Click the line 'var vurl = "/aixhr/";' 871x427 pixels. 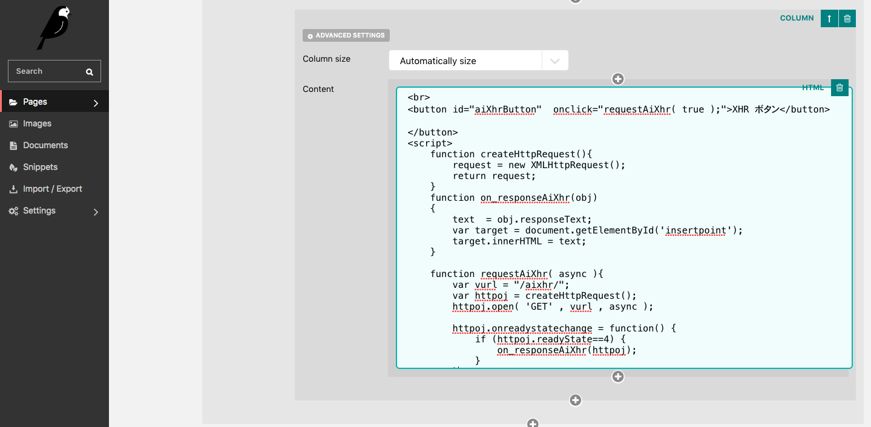(511, 285)
